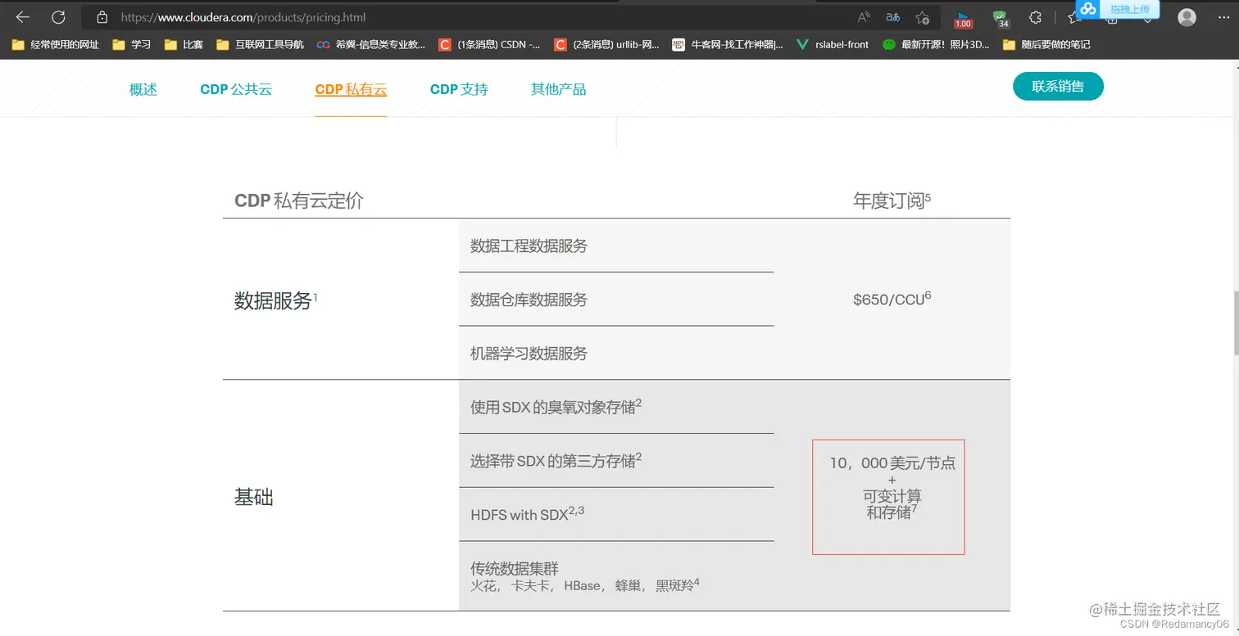Open the 希冀-信息类专业教 bookmark

371,44
